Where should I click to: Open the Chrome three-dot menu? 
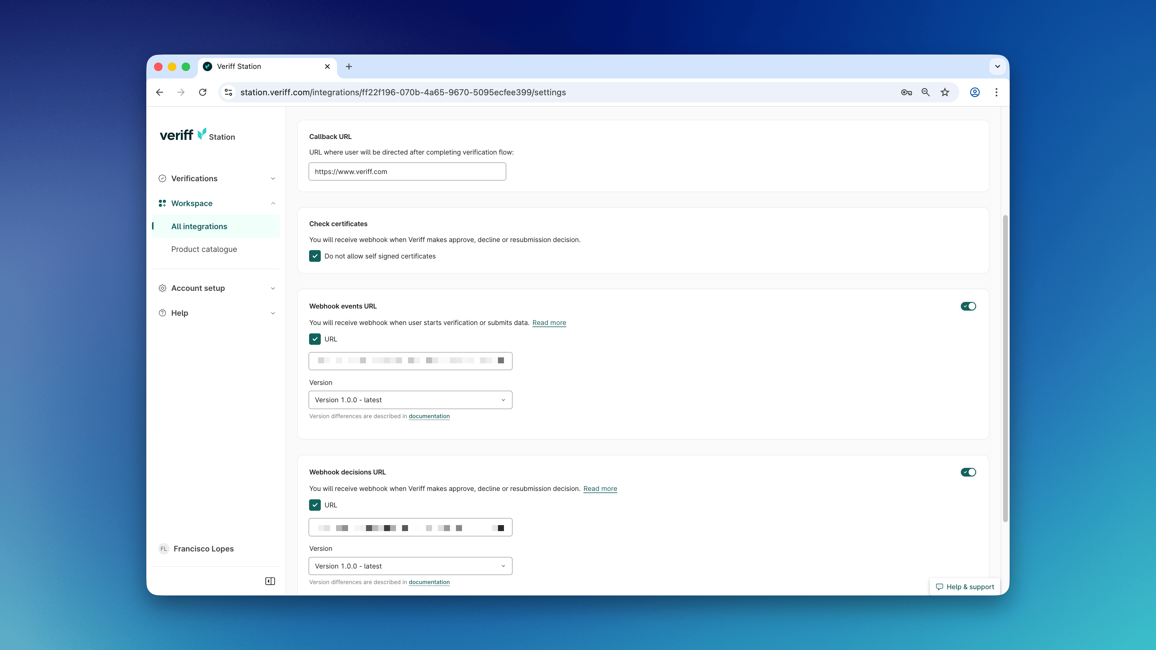point(996,92)
